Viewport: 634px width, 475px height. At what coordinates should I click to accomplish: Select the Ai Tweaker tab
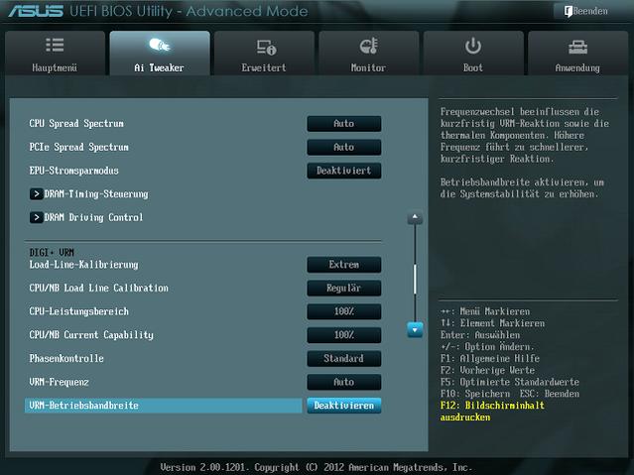click(x=160, y=53)
